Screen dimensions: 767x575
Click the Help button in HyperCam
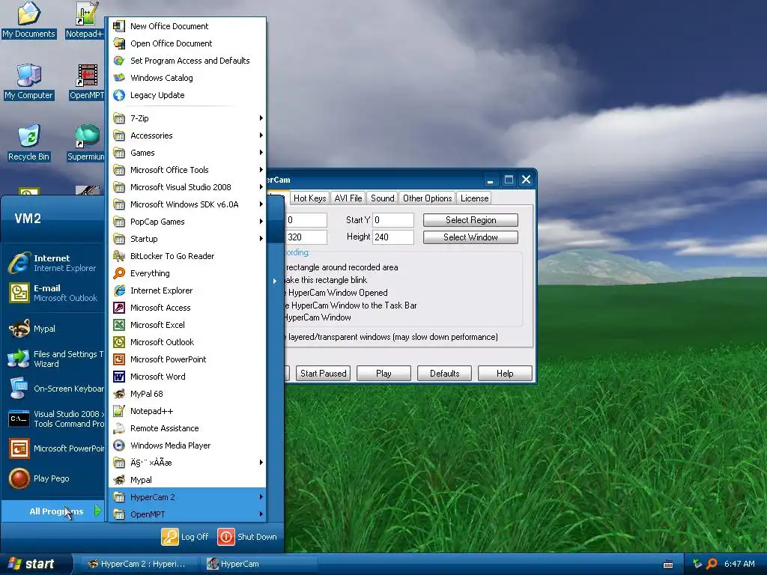(505, 373)
